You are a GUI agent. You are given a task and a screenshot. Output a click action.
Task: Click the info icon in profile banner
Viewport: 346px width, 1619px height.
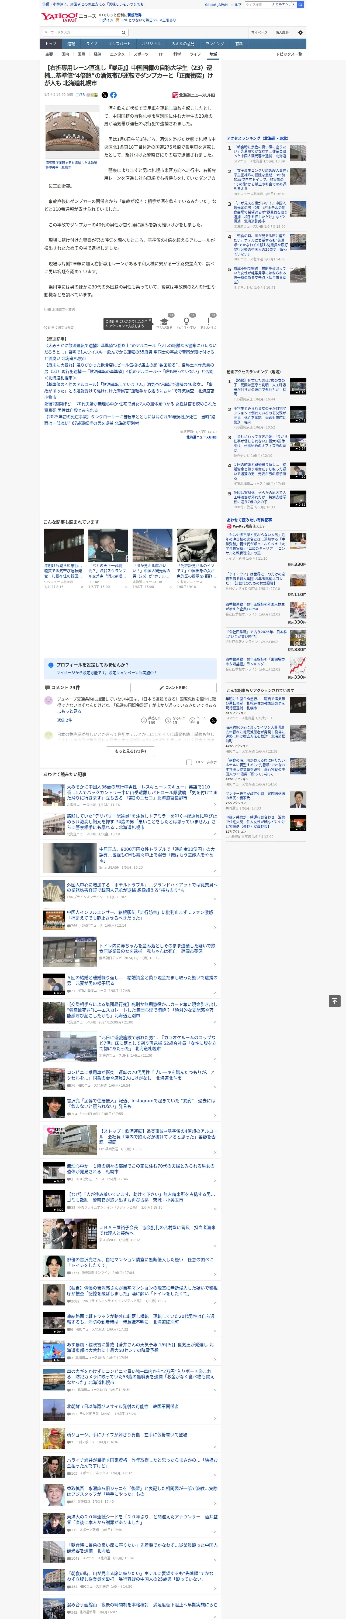coord(51,664)
